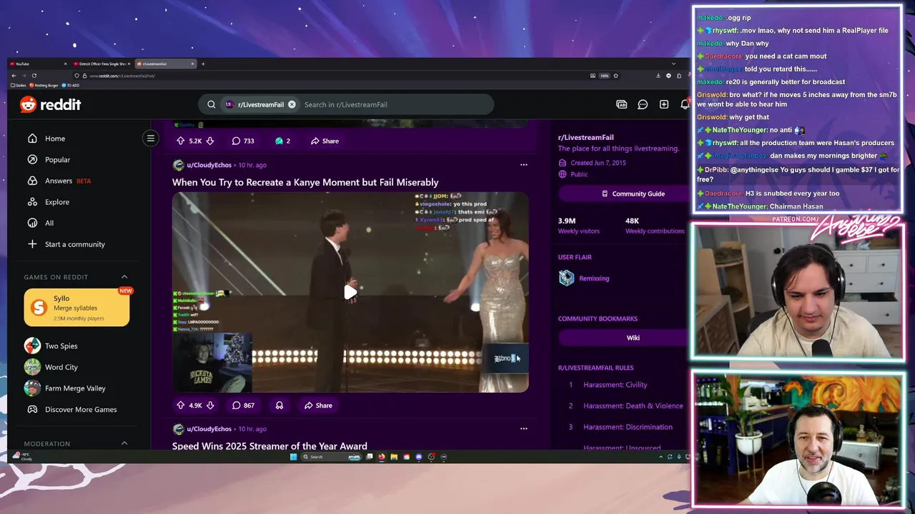Open Answers BETA in the sidebar
The height and width of the screenshot is (514, 915).
click(59, 181)
